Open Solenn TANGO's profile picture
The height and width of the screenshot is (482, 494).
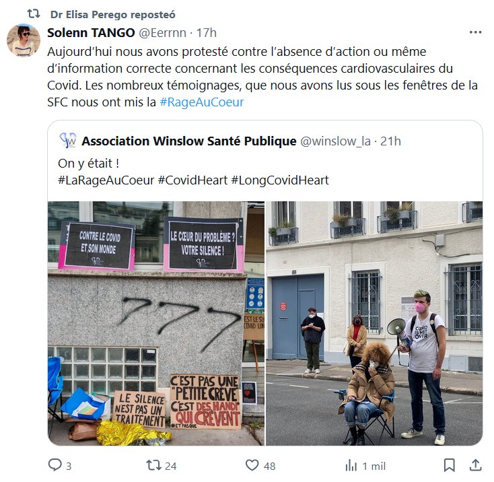tap(24, 40)
